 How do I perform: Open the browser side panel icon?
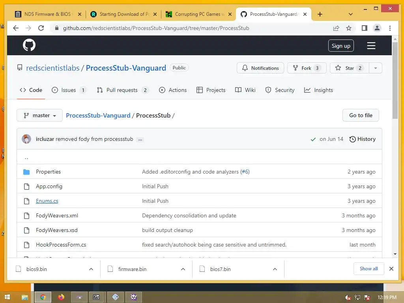click(364, 28)
